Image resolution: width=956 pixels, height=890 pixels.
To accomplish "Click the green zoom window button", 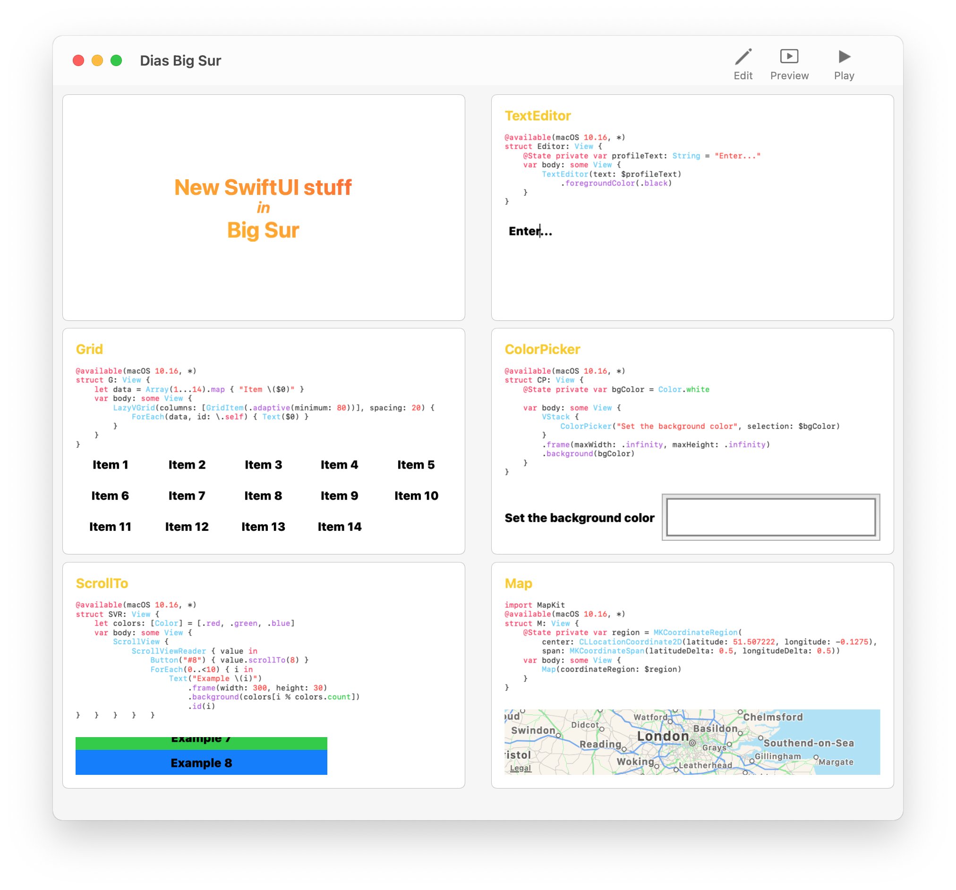I will [x=116, y=60].
